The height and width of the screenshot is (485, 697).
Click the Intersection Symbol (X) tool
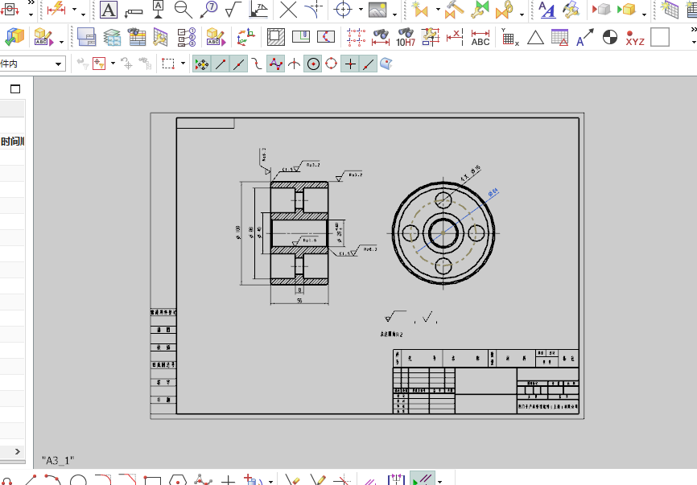288,10
